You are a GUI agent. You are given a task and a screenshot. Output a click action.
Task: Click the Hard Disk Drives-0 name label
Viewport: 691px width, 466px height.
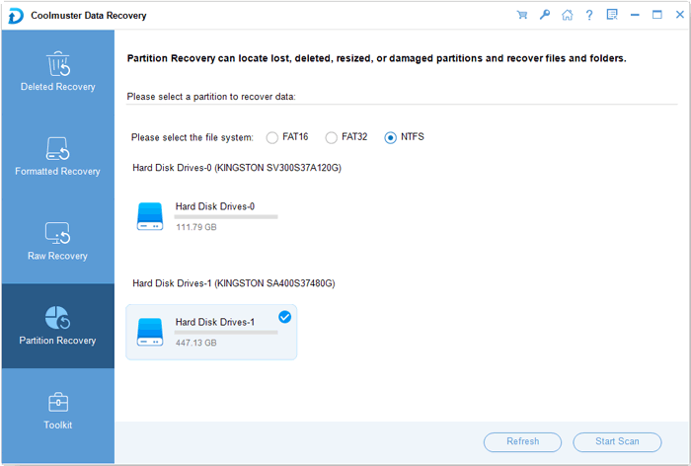[215, 206]
